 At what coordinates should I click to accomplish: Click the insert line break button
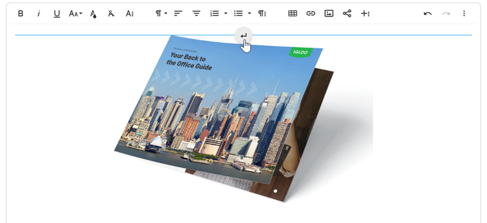tap(243, 36)
